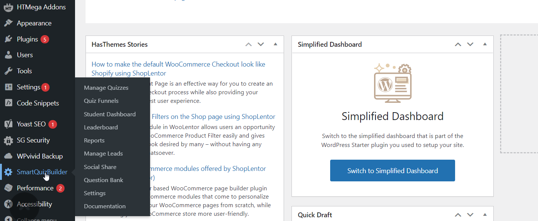Click the Tools wrench icon
This screenshot has width=538, height=221.
pos(8,71)
